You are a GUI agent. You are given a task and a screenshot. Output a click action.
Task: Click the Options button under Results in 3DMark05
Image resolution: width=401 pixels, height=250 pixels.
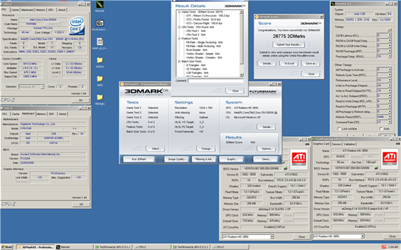coord(267,149)
